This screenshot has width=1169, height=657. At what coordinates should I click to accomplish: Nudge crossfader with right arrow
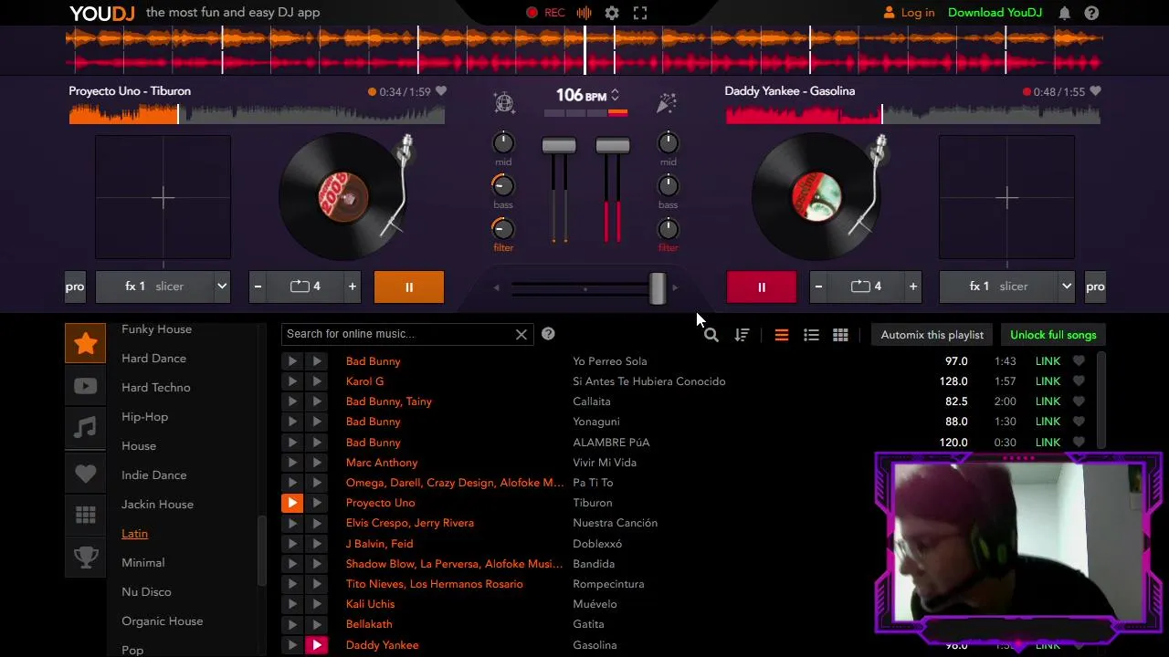[675, 288]
